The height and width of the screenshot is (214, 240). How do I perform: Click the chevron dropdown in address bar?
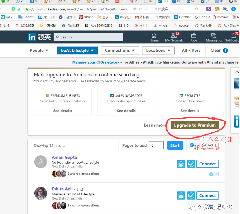[x=146, y=9]
